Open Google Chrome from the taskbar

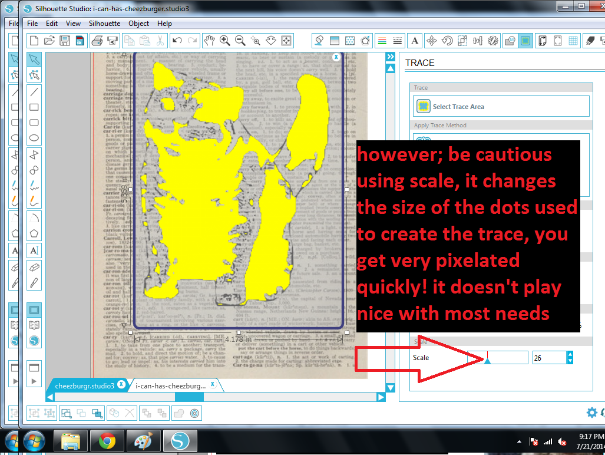107,441
